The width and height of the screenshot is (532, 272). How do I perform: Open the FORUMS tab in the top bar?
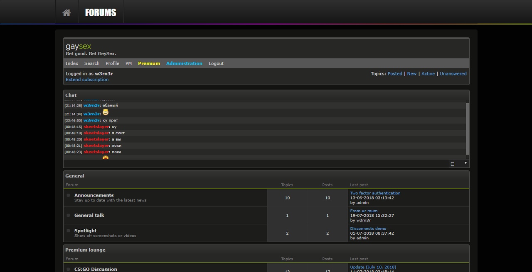[x=101, y=12]
